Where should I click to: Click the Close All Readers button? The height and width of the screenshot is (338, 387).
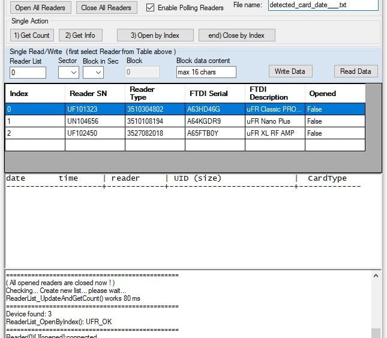[x=106, y=8]
